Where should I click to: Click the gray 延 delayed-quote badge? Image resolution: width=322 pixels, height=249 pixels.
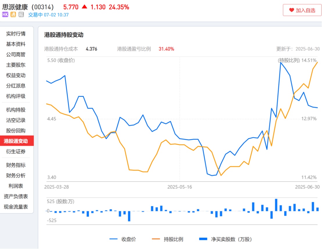pos(21,15)
